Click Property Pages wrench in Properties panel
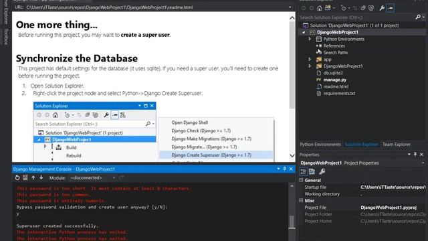The width and height of the screenshot is (428, 241). click(322, 171)
